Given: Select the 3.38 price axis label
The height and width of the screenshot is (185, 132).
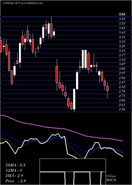Looking at the screenshot, I should click(122, 37).
